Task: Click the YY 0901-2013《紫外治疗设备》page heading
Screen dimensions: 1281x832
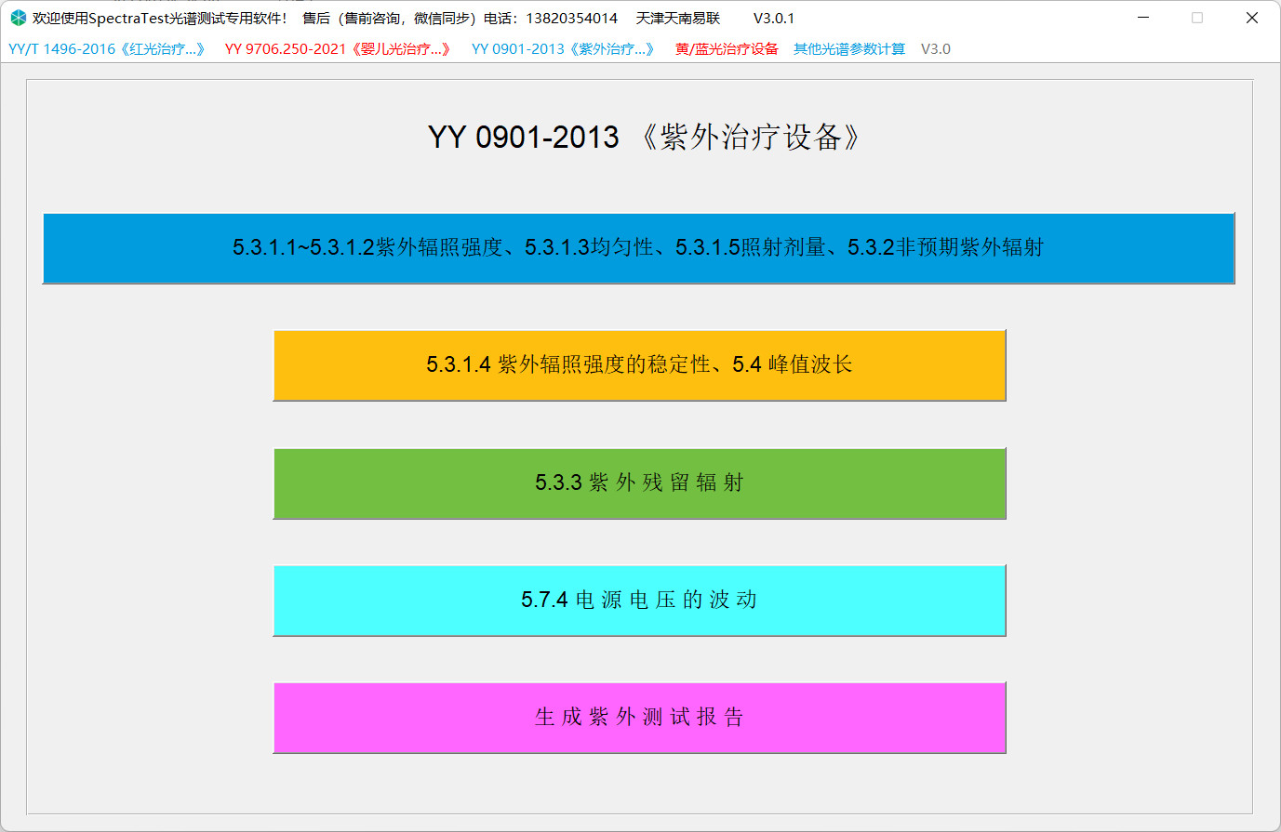Action: [644, 138]
